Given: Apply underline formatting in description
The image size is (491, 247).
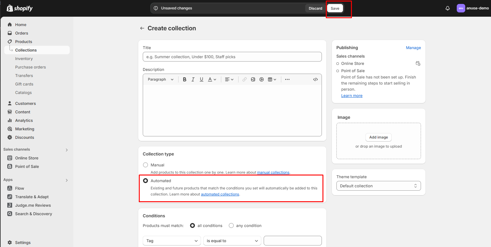Looking at the screenshot, I should click(202, 79).
